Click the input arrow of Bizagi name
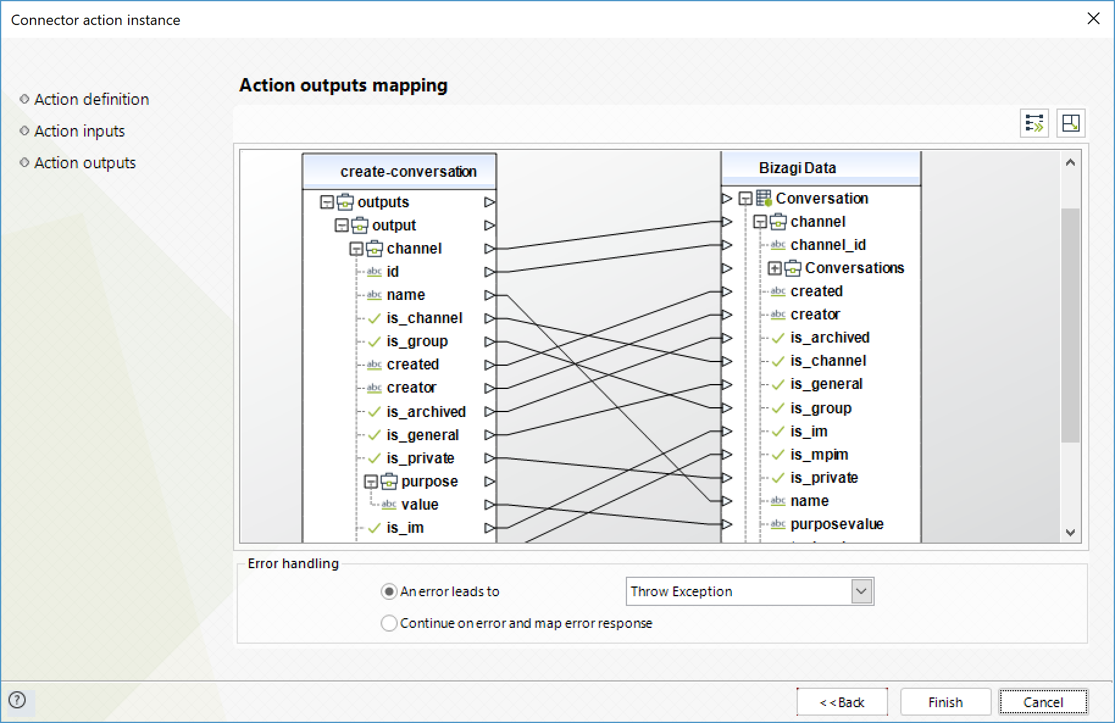This screenshot has width=1115, height=723. [726, 501]
